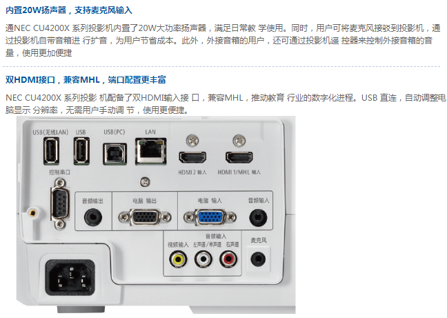447x318 pixels.
Task: Click the paragraph about 20W大功率扬声器
Action: coord(223,40)
